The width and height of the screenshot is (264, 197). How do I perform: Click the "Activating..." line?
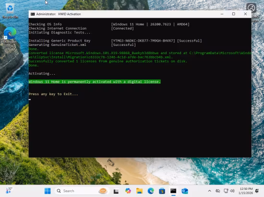[42, 74]
